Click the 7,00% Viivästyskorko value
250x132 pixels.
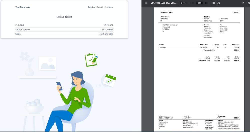pyautogui.click(x=222, y=32)
